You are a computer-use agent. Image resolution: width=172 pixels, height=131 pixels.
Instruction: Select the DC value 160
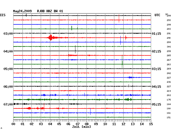click(169, 108)
